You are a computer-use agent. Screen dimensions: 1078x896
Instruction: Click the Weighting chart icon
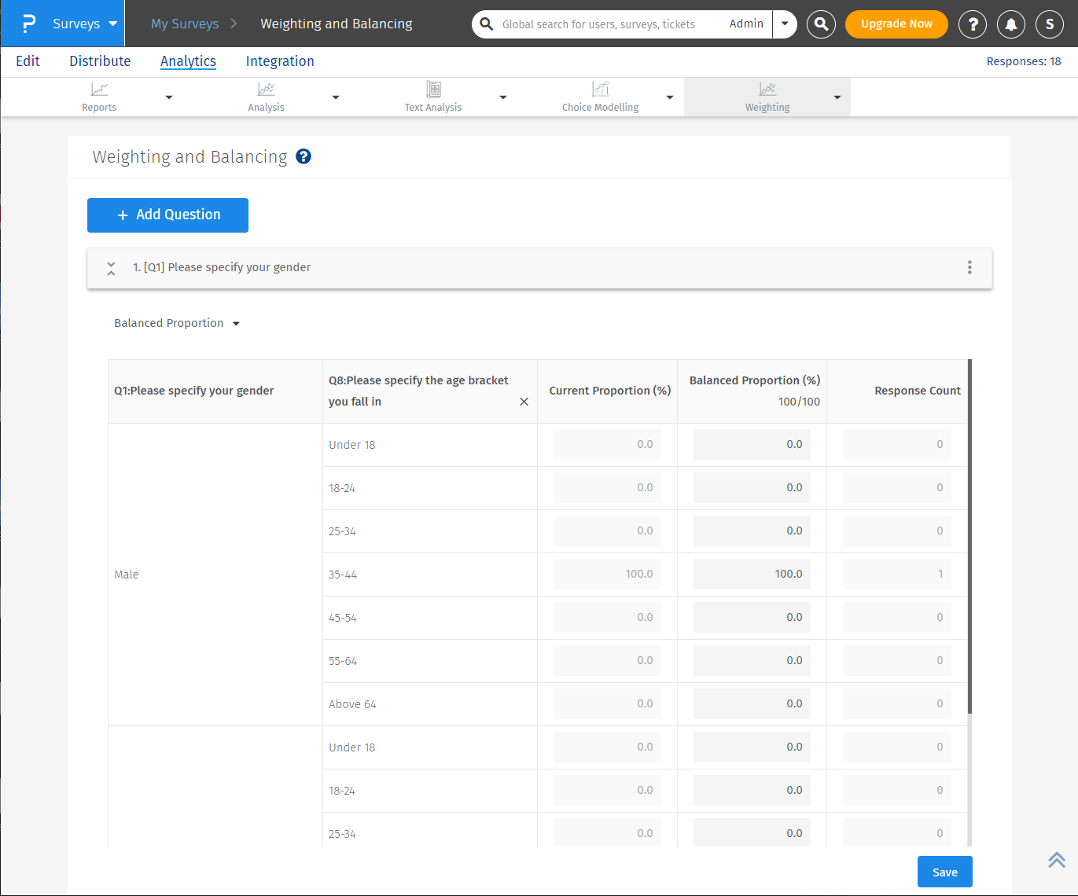click(767, 90)
